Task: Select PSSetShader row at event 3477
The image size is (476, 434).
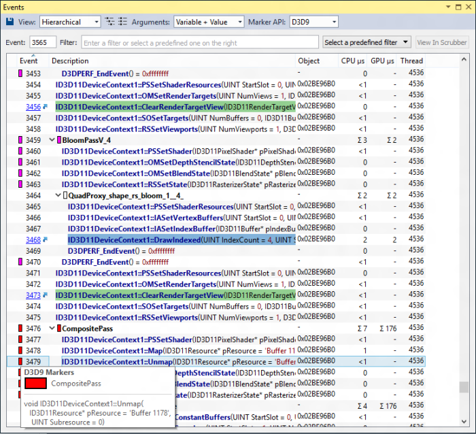Action: click(x=216, y=339)
